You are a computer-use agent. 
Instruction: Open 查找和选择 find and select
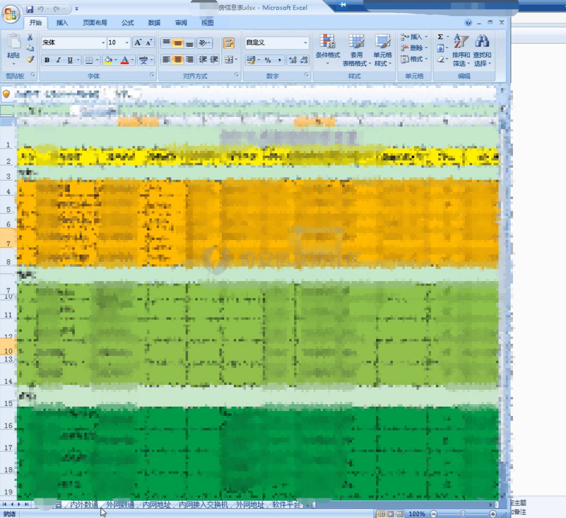click(482, 50)
